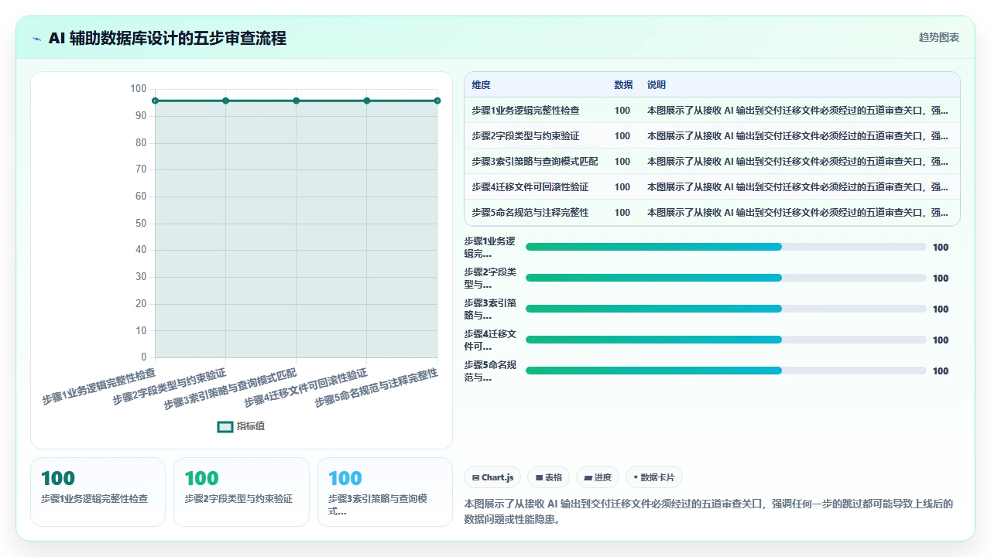Click the page title AI 辅助数据库设计的五步审查流程
The height and width of the screenshot is (557, 991).
[167, 38]
